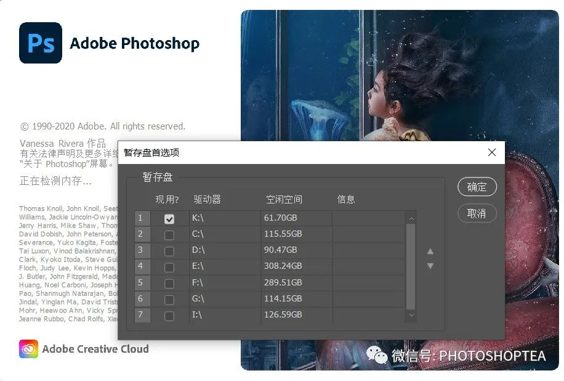The image size is (564, 381).
Task: Click the 信息 column header
Action: (346, 199)
